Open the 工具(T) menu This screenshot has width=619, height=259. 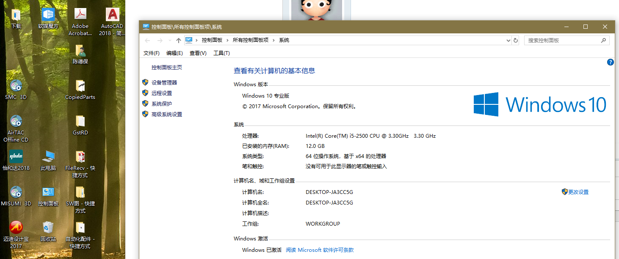tap(221, 53)
